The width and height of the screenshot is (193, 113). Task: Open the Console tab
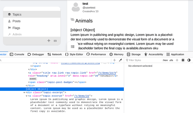pos(17,54)
